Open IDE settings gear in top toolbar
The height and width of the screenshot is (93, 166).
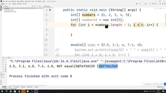click(x=163, y=4)
